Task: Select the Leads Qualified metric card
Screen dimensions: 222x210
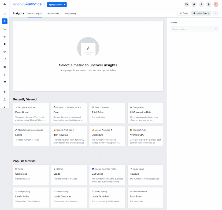Action: (107, 198)
